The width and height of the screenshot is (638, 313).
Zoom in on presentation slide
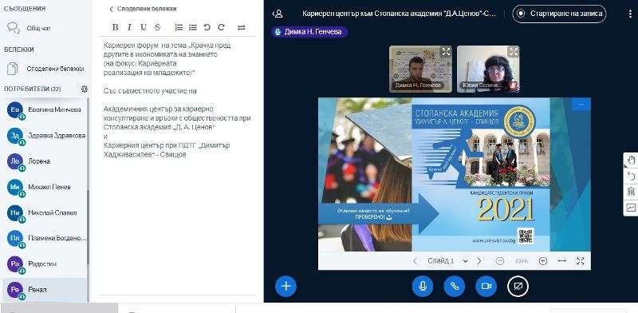[543, 261]
